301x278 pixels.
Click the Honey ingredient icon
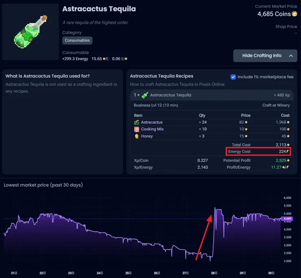coord(137,136)
